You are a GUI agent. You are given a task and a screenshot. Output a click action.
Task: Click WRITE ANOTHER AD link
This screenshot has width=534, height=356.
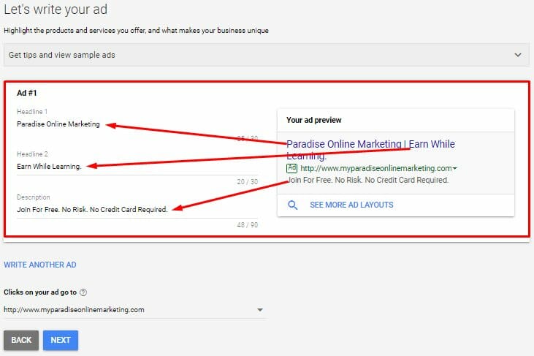tap(40, 265)
